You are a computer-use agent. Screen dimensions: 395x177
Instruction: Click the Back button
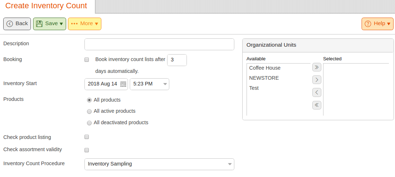click(x=17, y=24)
